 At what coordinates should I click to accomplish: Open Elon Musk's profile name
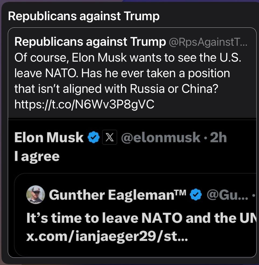click(x=49, y=137)
